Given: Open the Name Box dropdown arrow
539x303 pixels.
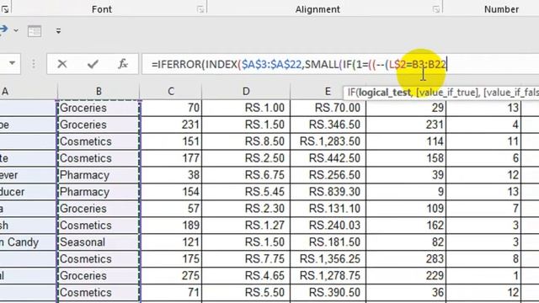Looking at the screenshot, I should point(12,63).
